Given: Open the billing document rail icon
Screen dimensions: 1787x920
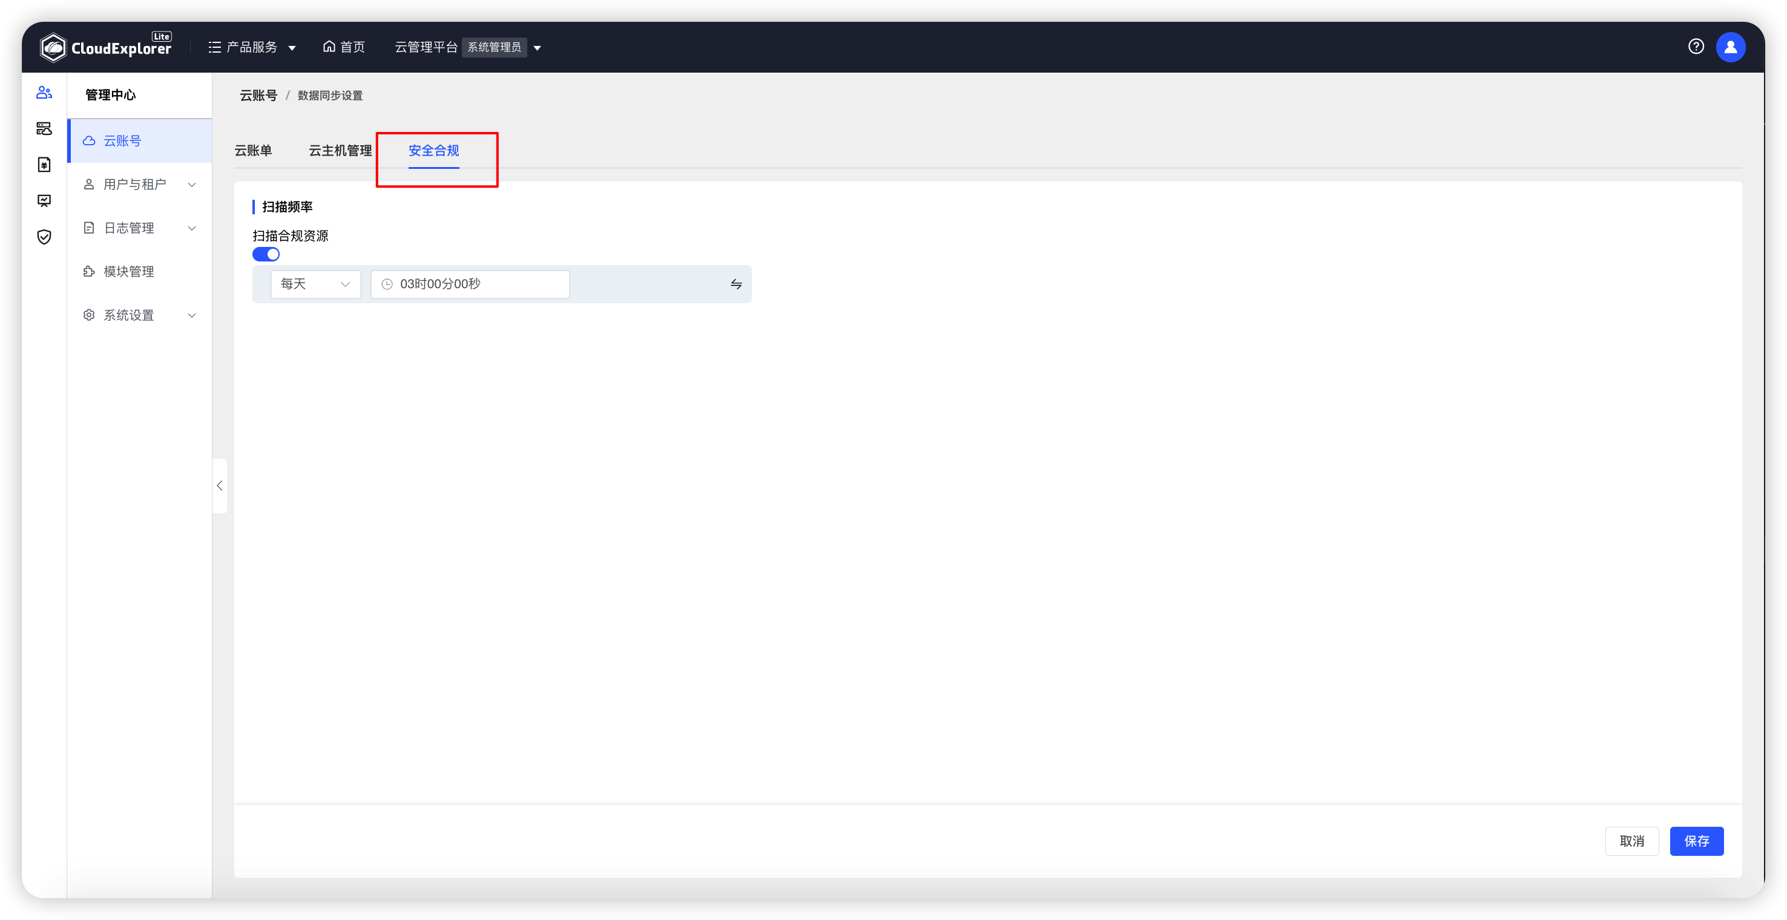Looking at the screenshot, I should 44,165.
